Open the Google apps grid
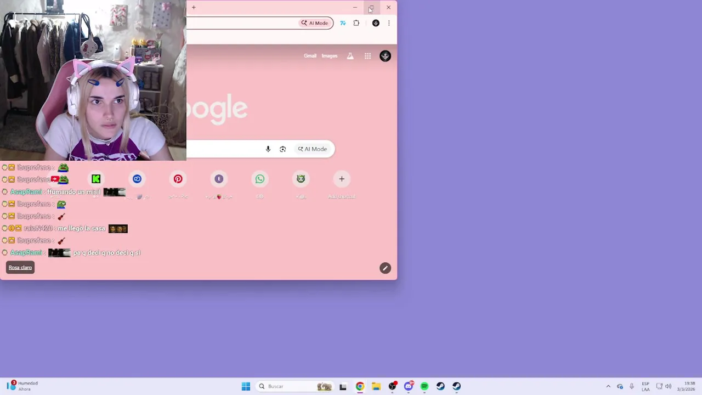The image size is (702, 395). coord(367,56)
